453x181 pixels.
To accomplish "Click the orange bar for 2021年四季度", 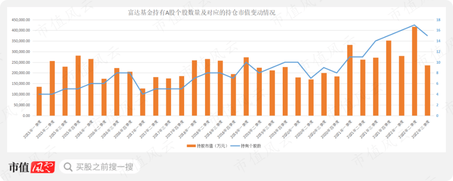I will [388, 78].
